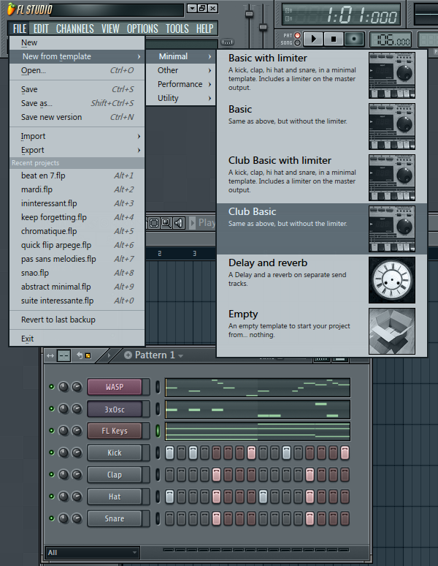Mute the WASP channel using green LED

[x=51, y=387]
